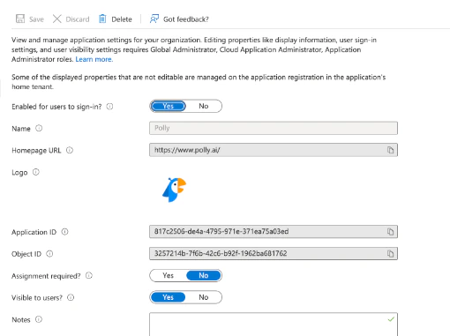Click the Object ID label text
450x336 pixels.
[x=26, y=254]
